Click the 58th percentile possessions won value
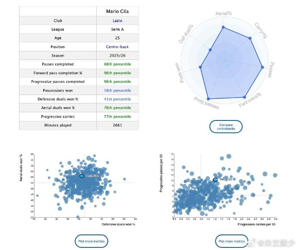The image size is (298, 250). click(117, 90)
